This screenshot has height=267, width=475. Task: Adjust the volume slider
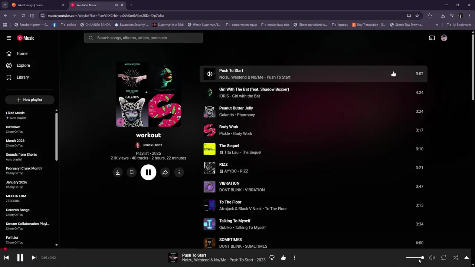[415, 258]
